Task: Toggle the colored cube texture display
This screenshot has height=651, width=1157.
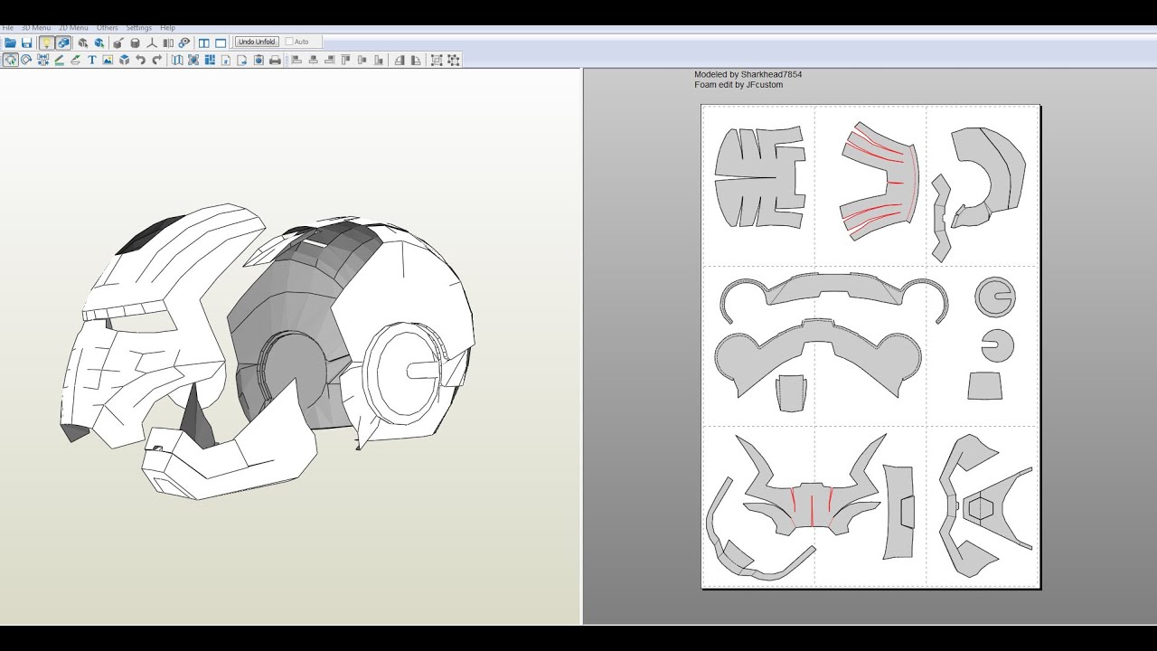Action: [x=63, y=42]
